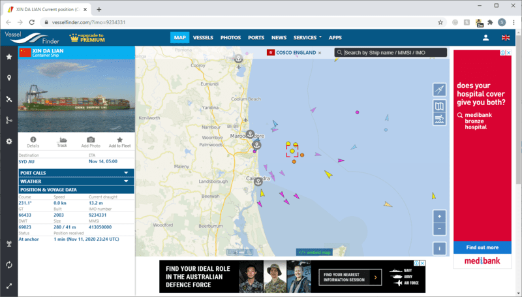This screenshot has width=522, height=297.
Task: Open the map measure distance tool
Action: 439,89
